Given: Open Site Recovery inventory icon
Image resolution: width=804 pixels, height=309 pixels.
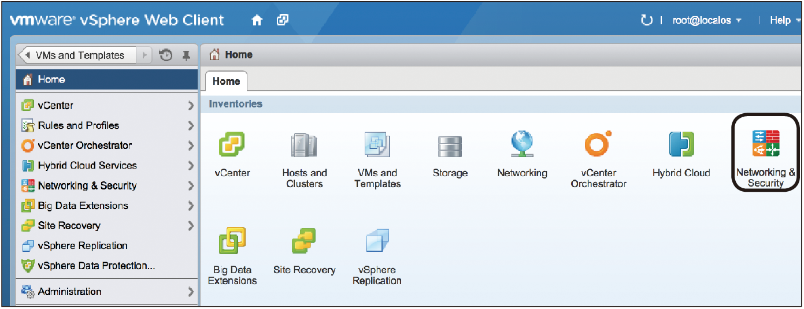Looking at the screenshot, I should [x=304, y=241].
